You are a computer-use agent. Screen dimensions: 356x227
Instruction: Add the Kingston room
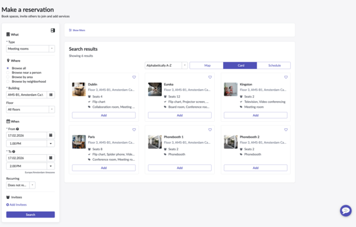[x=256, y=115]
